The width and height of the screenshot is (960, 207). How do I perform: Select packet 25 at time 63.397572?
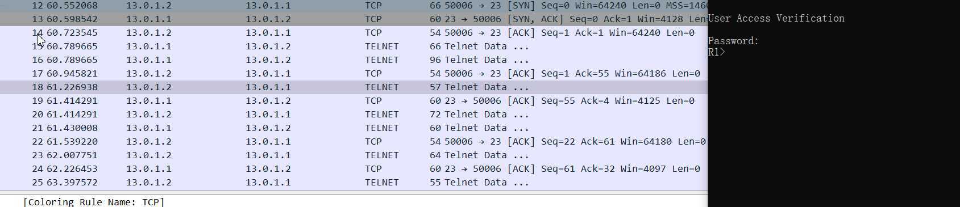[x=354, y=182]
